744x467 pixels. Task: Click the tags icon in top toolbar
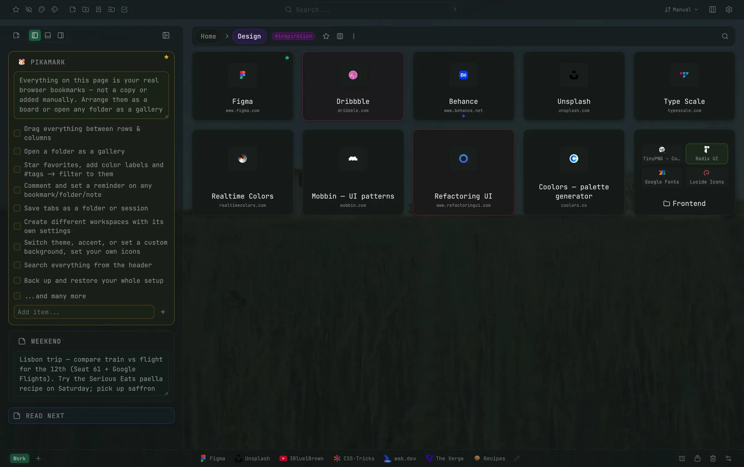tap(55, 10)
